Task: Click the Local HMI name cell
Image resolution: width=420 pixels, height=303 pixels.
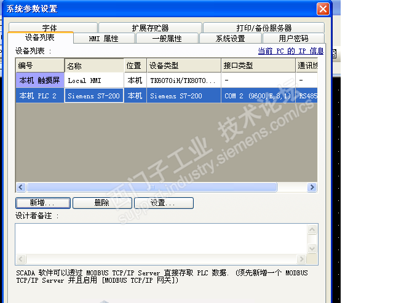Action: 94,81
